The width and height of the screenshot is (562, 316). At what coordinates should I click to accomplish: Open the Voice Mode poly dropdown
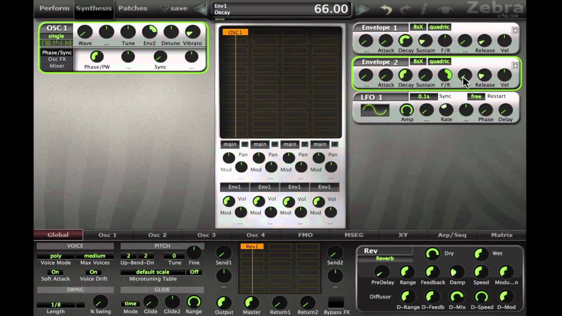click(x=56, y=256)
